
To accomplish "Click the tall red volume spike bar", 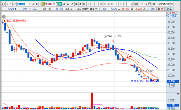I will click(92, 101).
